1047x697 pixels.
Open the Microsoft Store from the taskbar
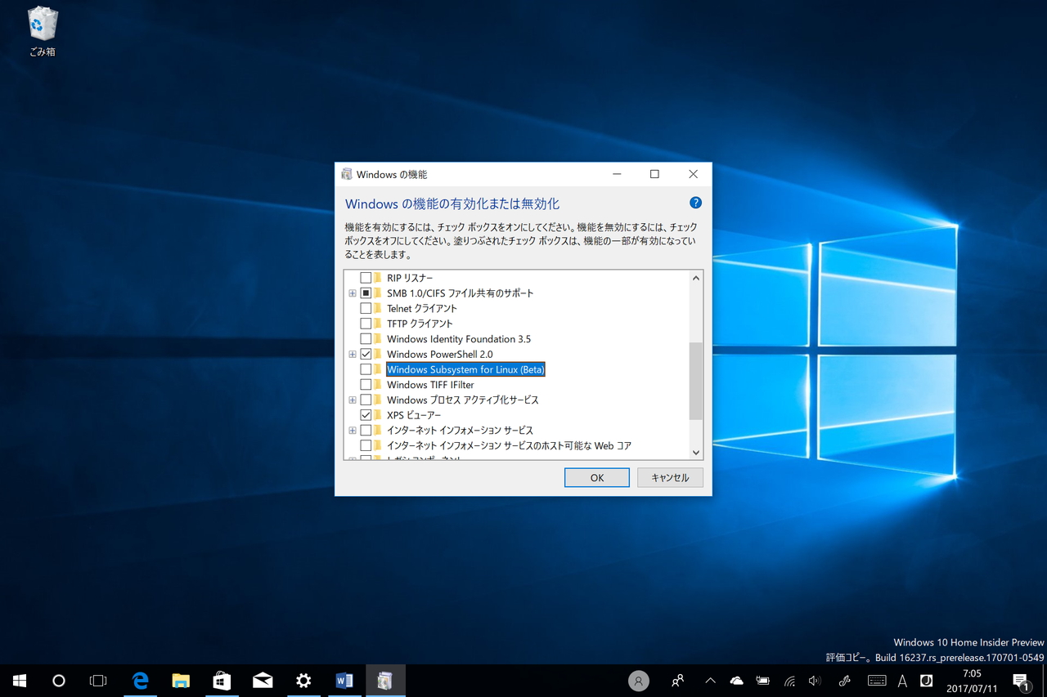click(222, 680)
